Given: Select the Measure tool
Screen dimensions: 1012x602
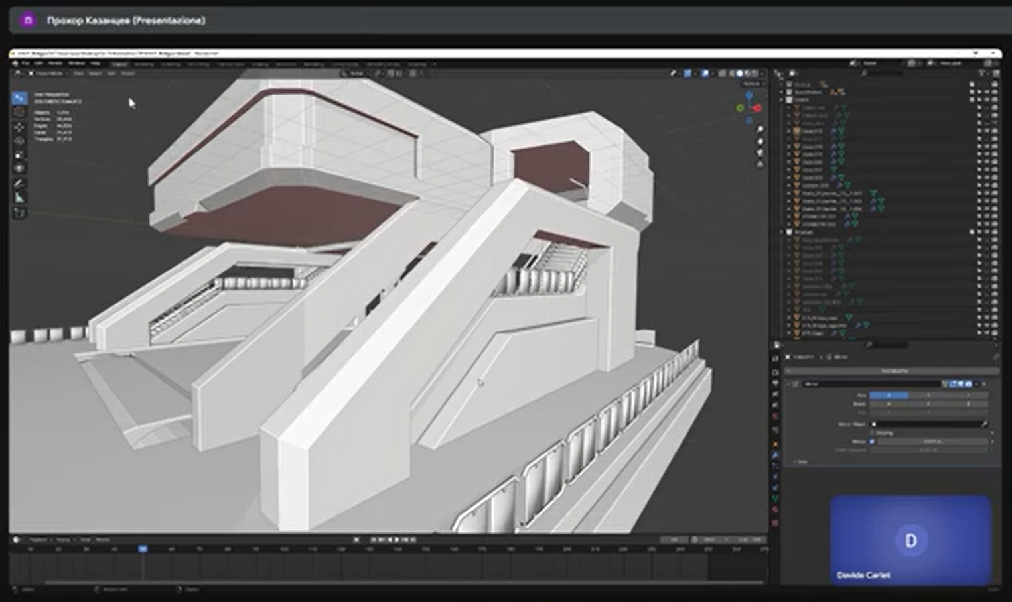Looking at the screenshot, I should [19, 198].
